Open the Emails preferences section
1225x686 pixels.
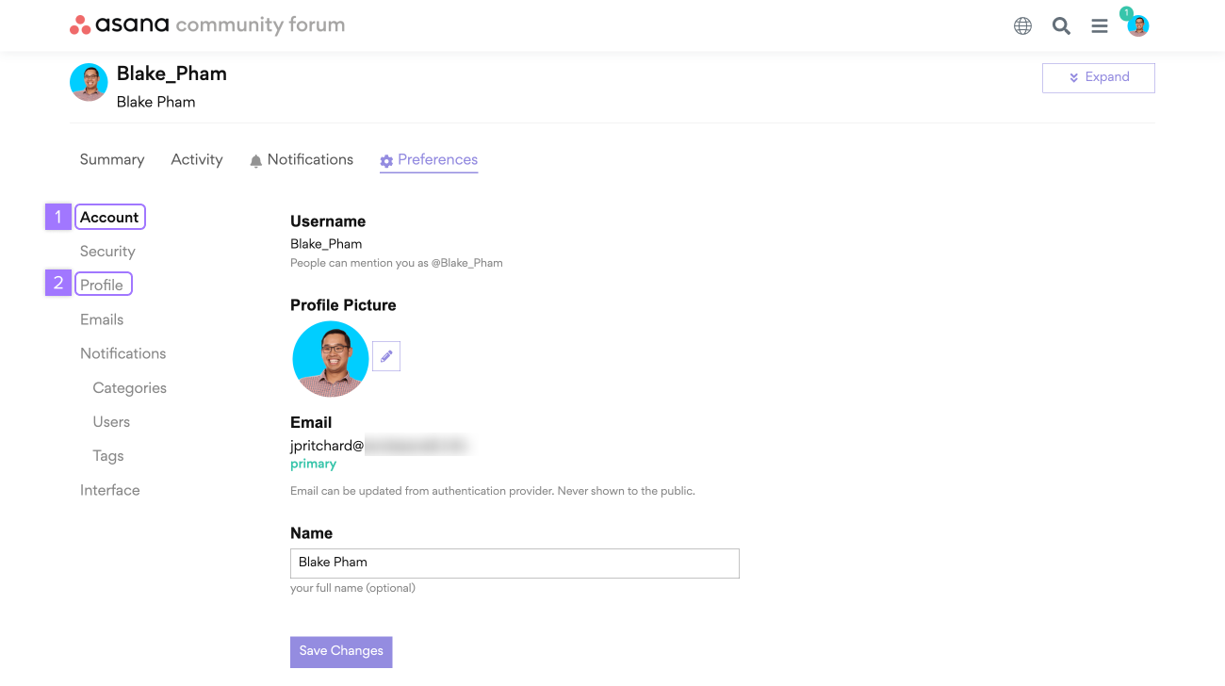pos(102,319)
